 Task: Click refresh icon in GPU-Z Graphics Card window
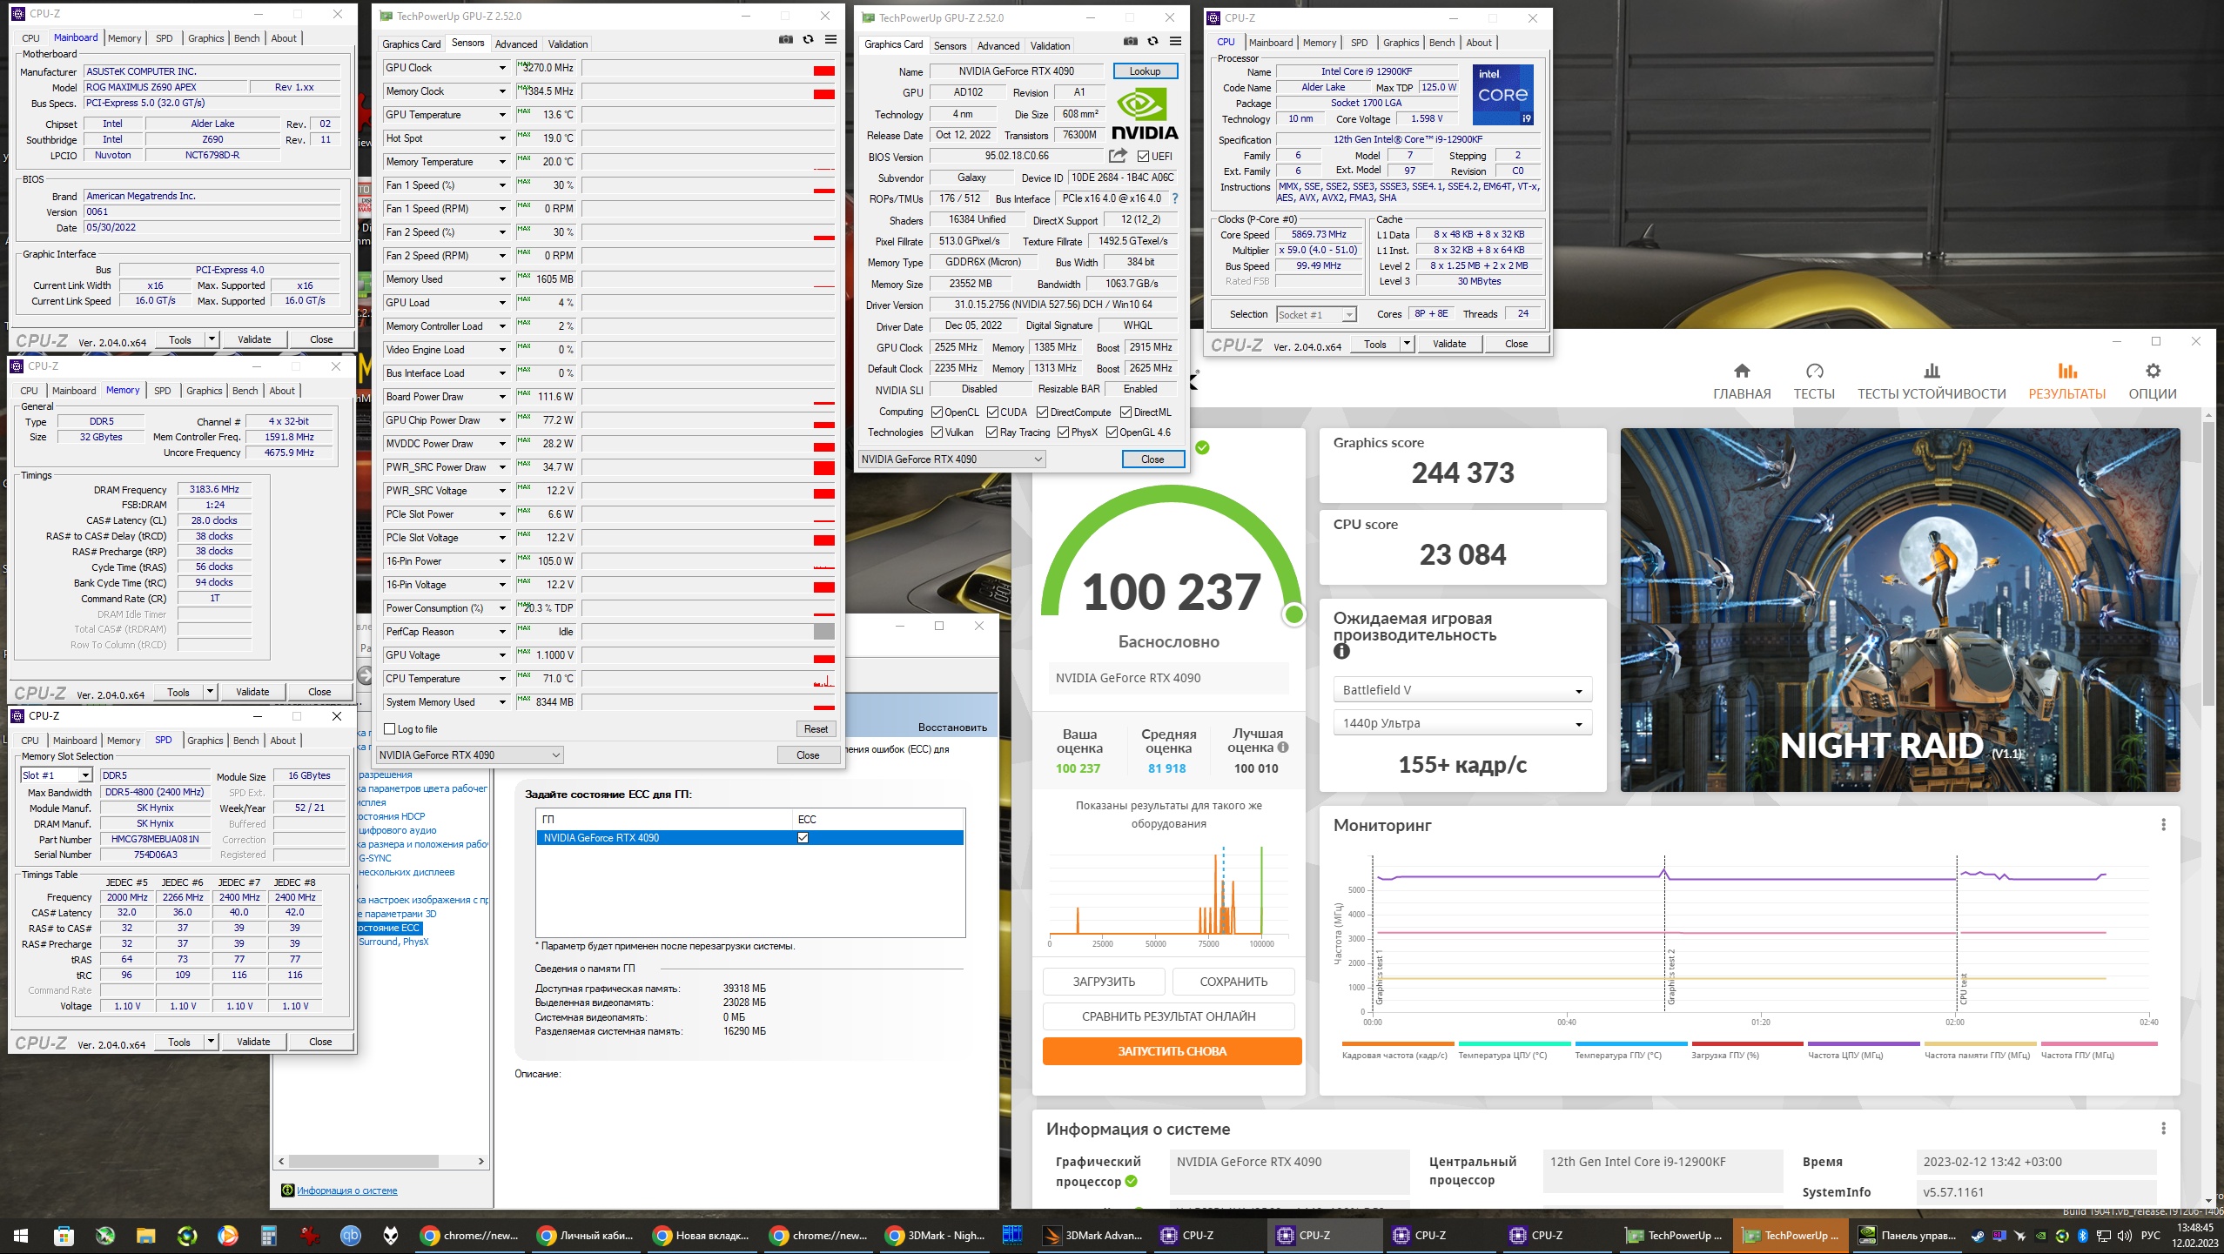pos(1152,41)
